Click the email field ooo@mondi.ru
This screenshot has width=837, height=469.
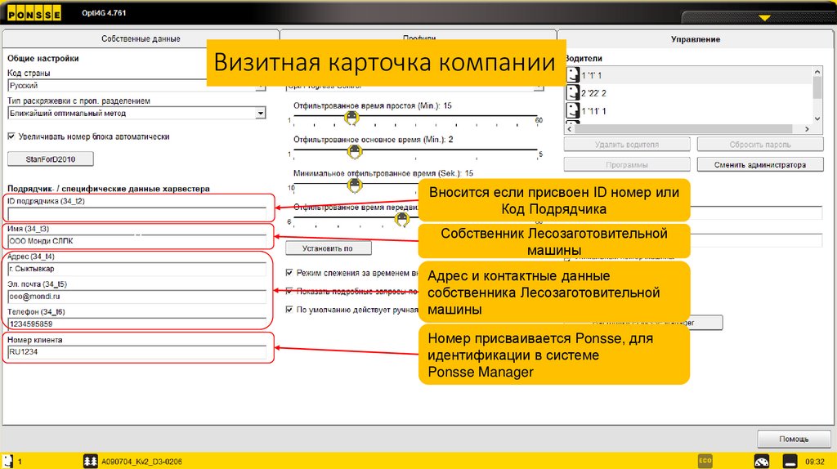pos(137,297)
